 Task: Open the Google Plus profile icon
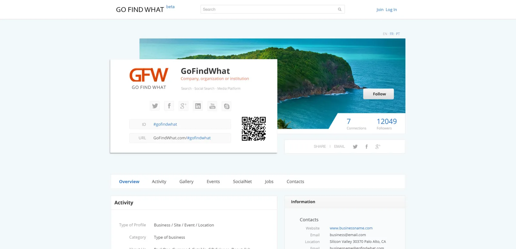(184, 106)
